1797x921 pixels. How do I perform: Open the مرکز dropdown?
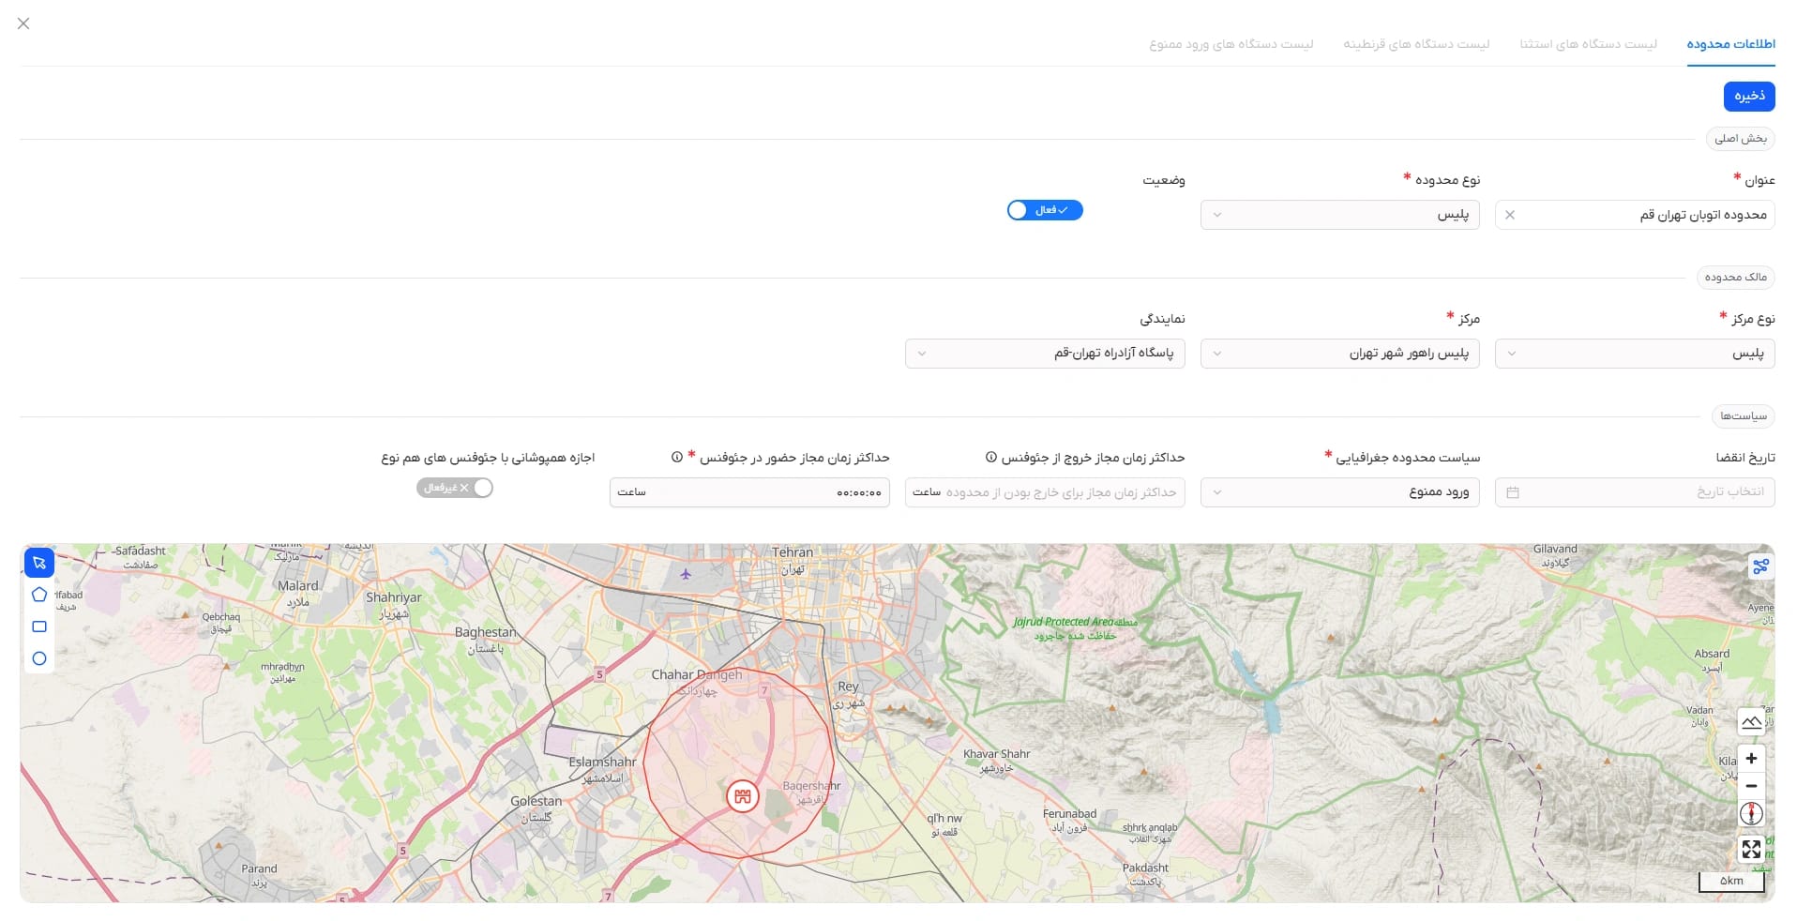pyautogui.click(x=1340, y=354)
